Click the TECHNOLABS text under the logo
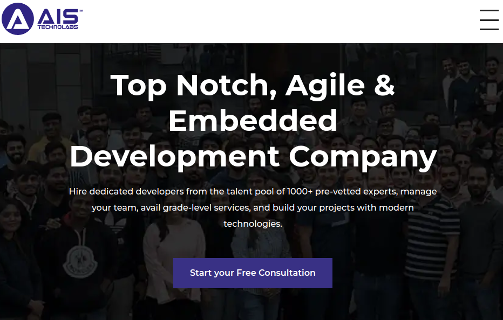This screenshot has height=320, width=503. 58,27
